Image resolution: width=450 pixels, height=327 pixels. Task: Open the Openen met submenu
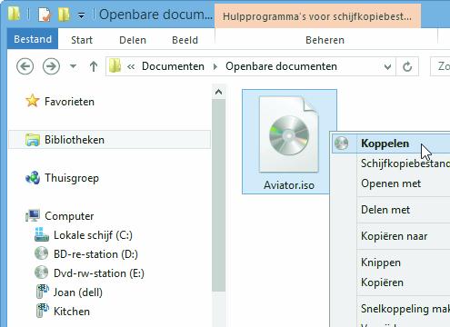[x=391, y=183]
